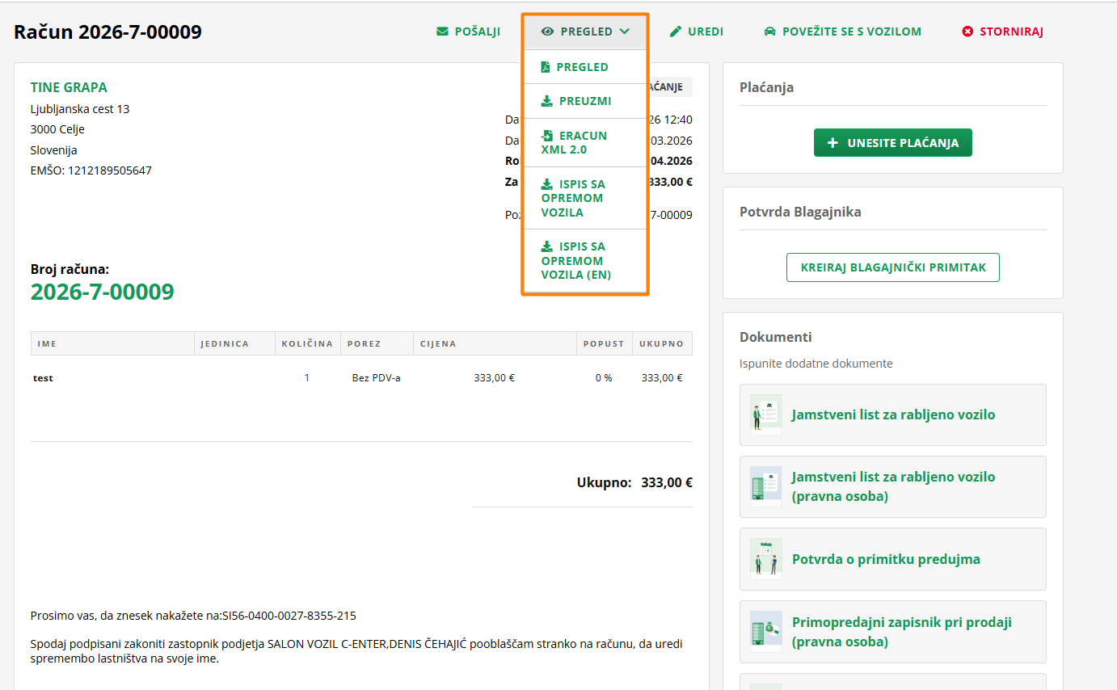Click KREIRAJ BLAGAJNIČKI PRIMITAK button
This screenshot has height=690, width=1117.
893,267
